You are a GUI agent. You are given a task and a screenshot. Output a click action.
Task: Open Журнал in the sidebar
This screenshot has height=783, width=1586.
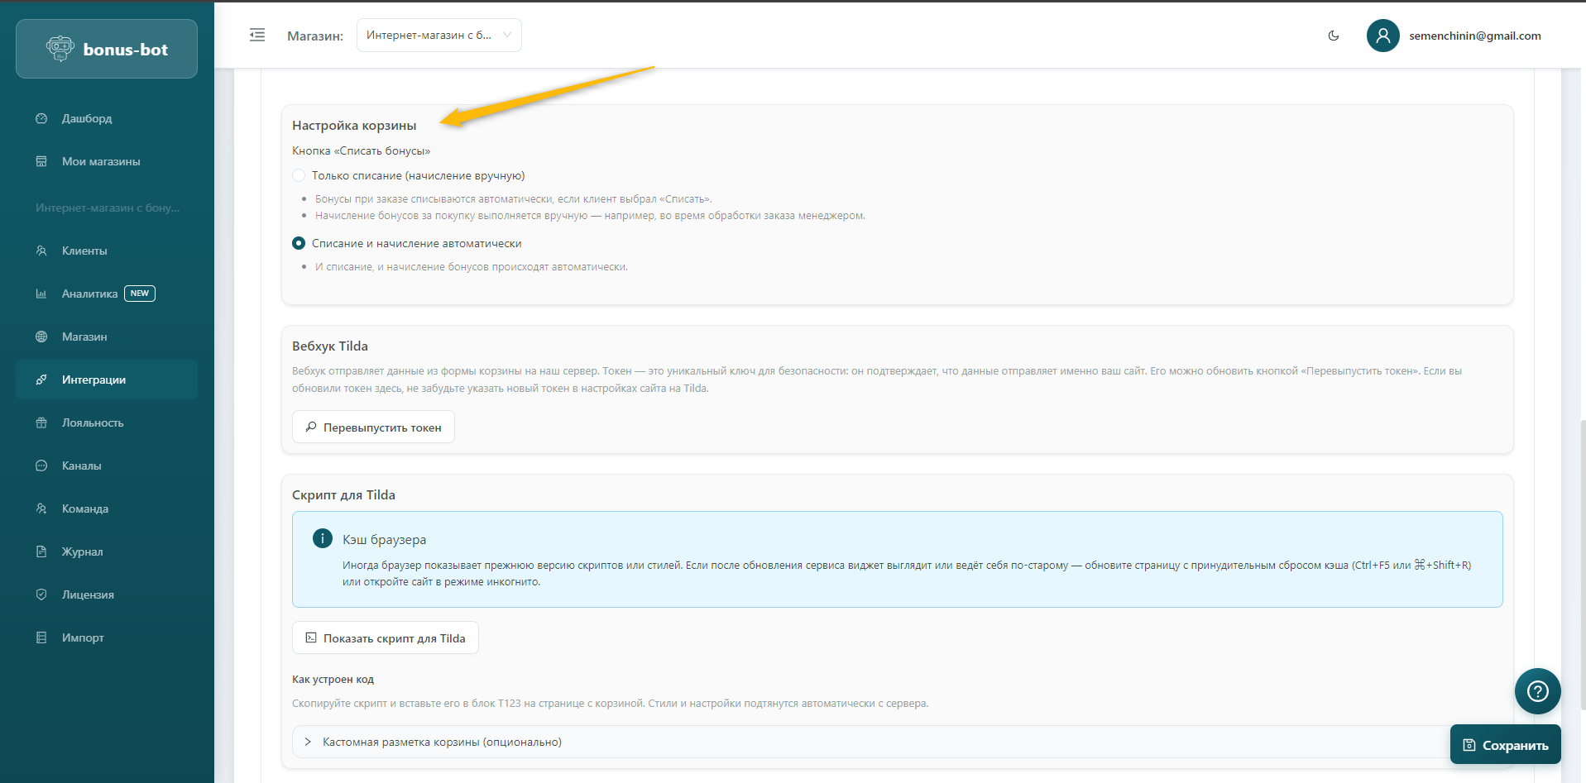83,551
